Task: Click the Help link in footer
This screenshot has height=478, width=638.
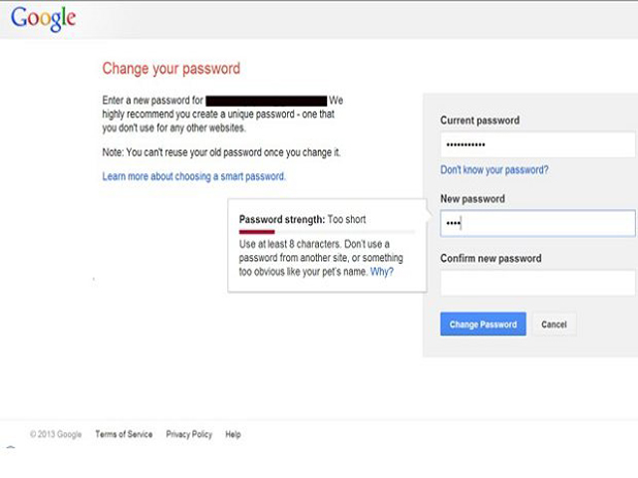Action: point(232,434)
